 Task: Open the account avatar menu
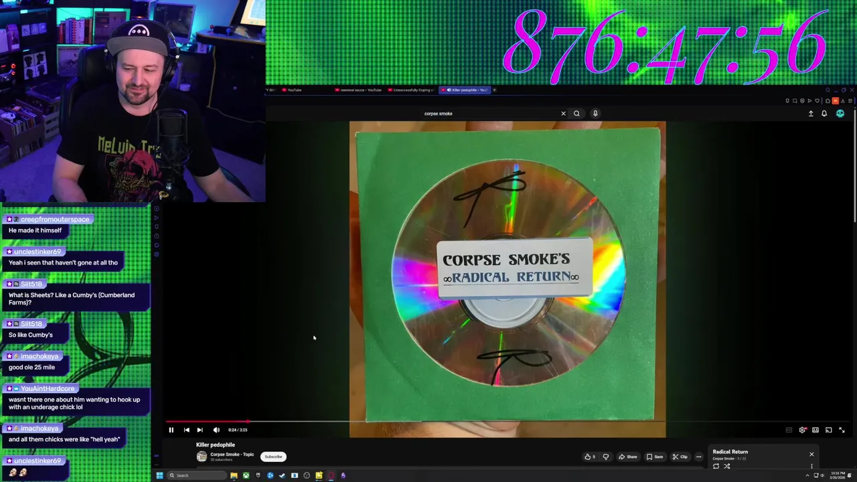[x=840, y=114]
